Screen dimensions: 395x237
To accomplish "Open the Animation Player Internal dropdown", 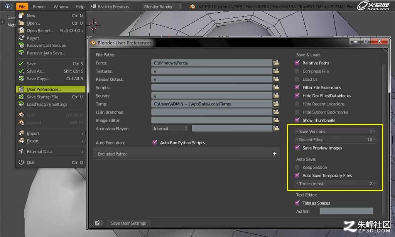I will tap(170, 128).
